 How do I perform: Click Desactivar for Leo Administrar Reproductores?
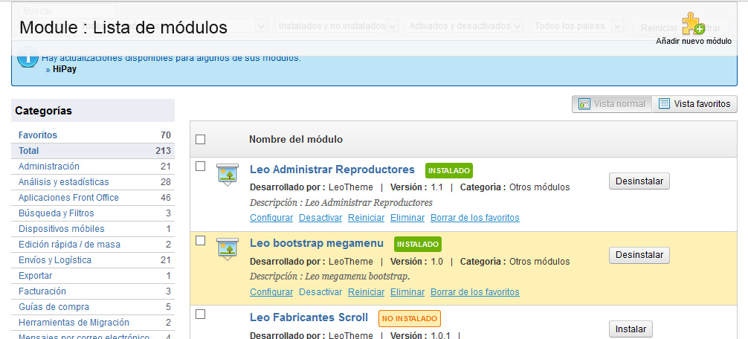pyautogui.click(x=320, y=217)
